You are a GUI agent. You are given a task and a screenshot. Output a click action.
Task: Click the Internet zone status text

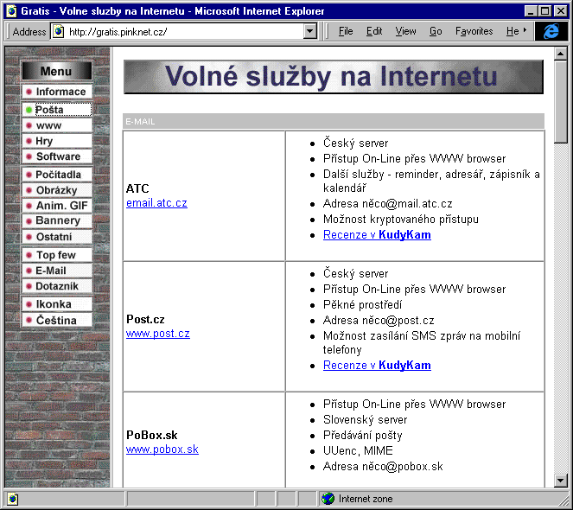366,499
